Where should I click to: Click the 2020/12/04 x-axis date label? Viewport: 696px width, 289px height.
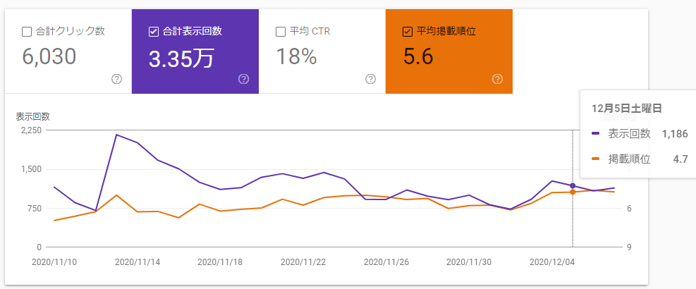[x=553, y=261]
